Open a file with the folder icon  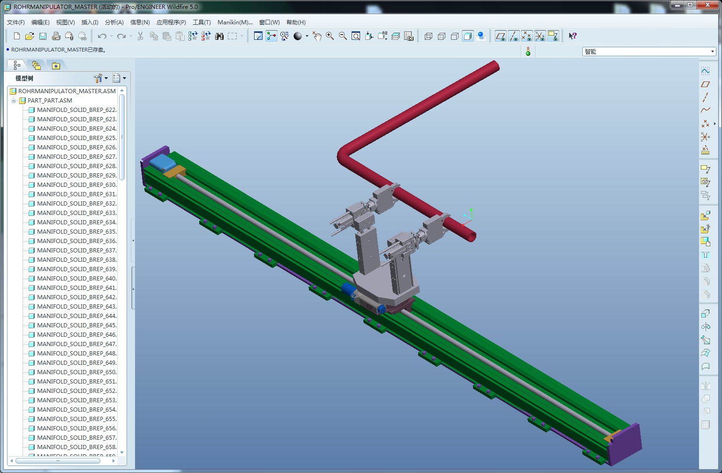click(x=30, y=36)
